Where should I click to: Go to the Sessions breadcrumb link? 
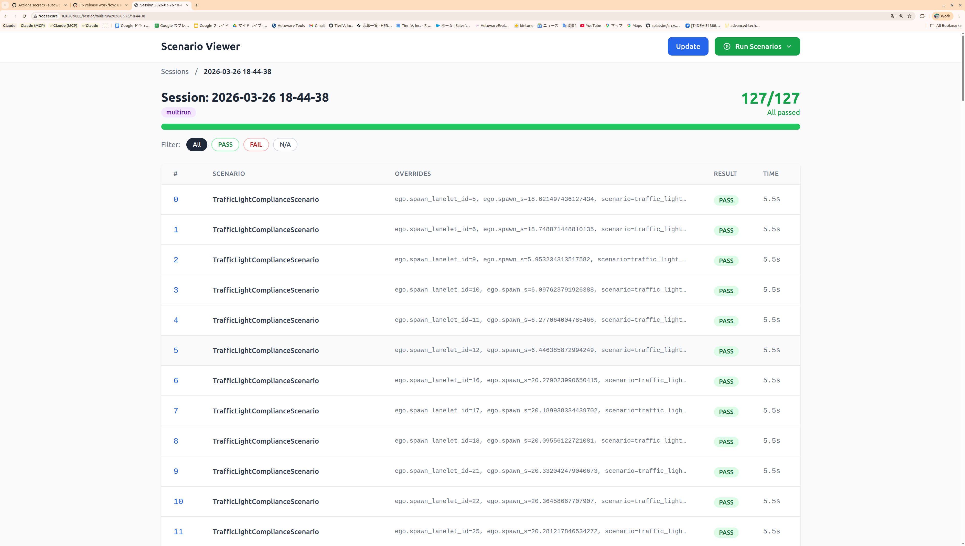[175, 72]
